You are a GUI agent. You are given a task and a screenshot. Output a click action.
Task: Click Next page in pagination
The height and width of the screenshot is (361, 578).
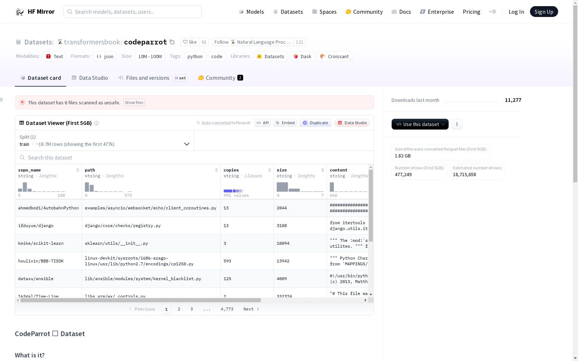(x=251, y=309)
